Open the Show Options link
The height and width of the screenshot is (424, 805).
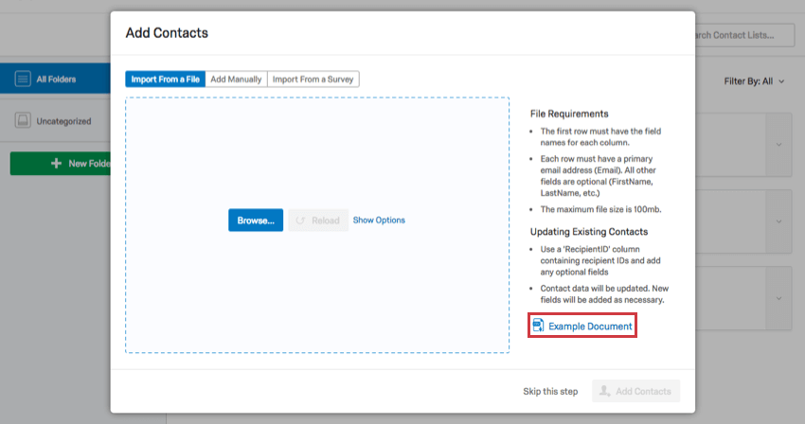coord(379,221)
